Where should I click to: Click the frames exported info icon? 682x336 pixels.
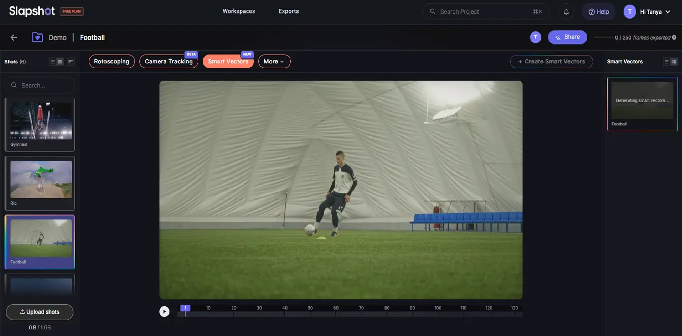pyautogui.click(x=674, y=37)
